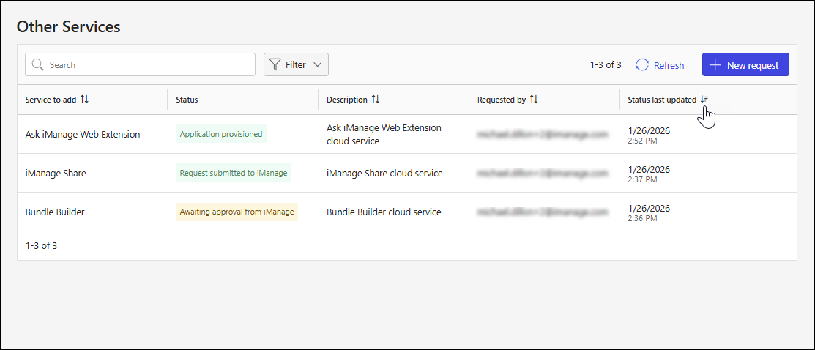Click the Refresh link text
815x350 pixels.
pyautogui.click(x=669, y=65)
